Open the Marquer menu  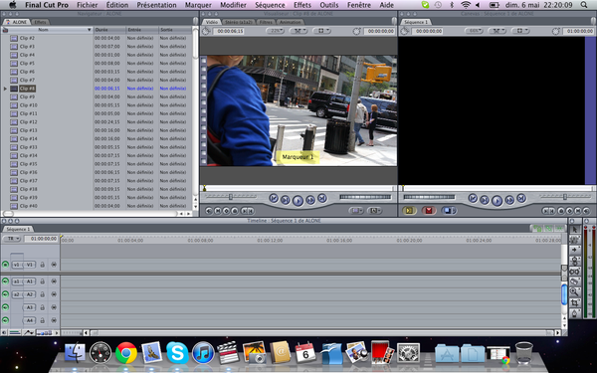click(x=198, y=5)
